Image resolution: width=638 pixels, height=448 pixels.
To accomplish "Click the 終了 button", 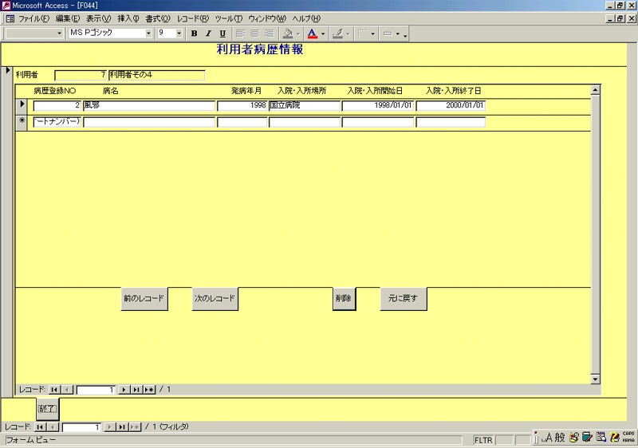I will pos(48,409).
